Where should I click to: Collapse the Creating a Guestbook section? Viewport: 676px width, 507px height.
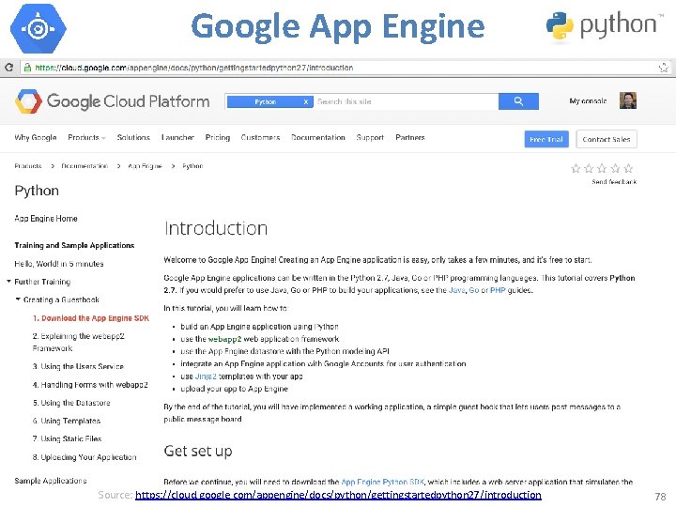[x=18, y=299]
